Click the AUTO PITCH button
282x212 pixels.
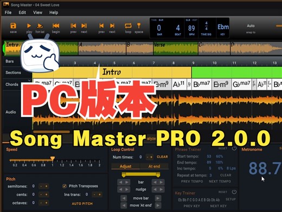coord(82,203)
